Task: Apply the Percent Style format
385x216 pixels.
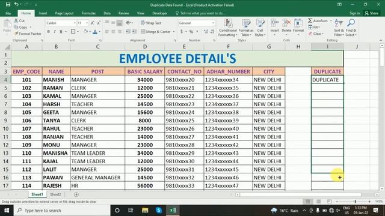Action: (191, 32)
